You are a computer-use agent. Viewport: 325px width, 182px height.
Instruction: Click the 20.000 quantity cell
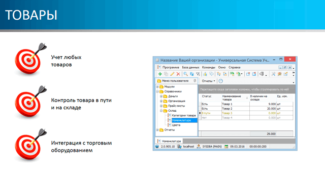pos(263,109)
